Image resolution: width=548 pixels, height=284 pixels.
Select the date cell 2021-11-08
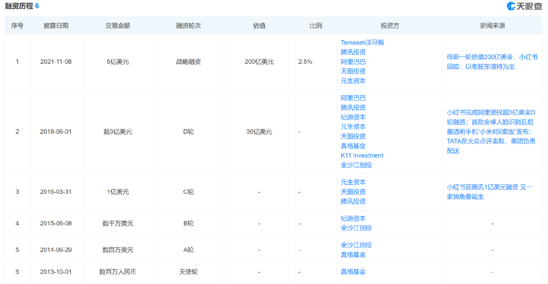coord(56,62)
